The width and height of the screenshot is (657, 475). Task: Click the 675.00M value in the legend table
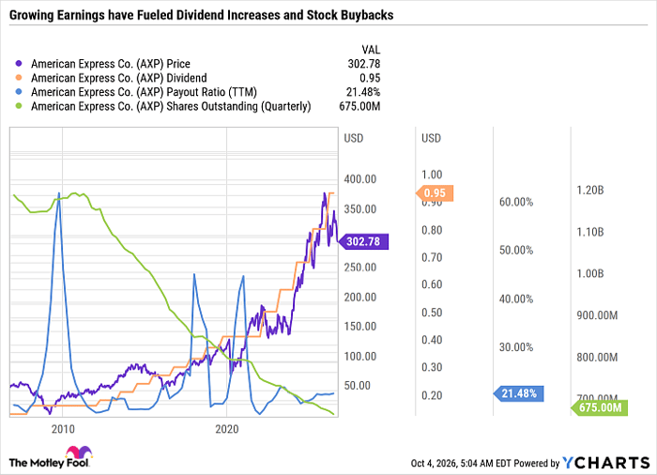point(359,106)
